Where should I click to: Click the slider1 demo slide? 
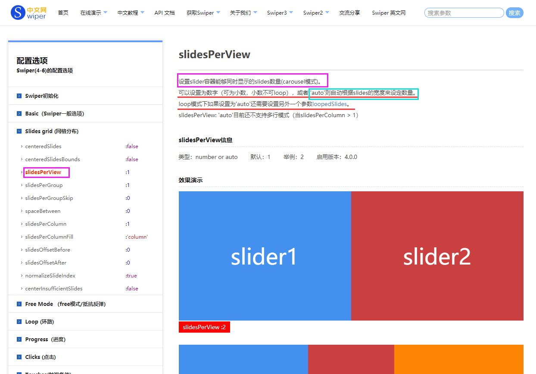point(264,256)
